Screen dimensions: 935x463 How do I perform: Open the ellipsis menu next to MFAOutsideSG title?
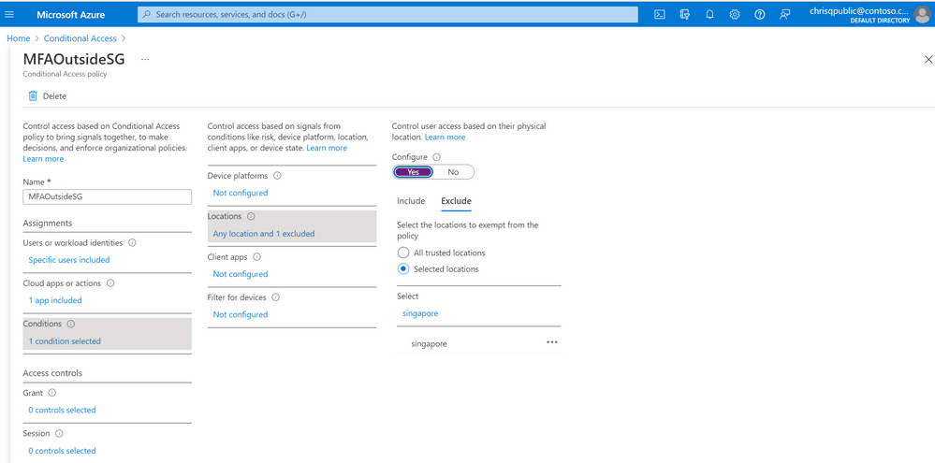pos(145,60)
